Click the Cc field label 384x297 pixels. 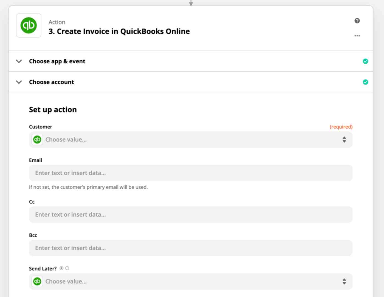pos(32,202)
